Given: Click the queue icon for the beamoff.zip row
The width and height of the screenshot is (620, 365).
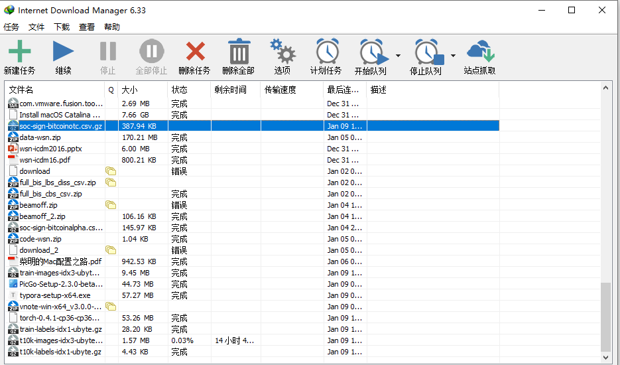Looking at the screenshot, I should (111, 205).
